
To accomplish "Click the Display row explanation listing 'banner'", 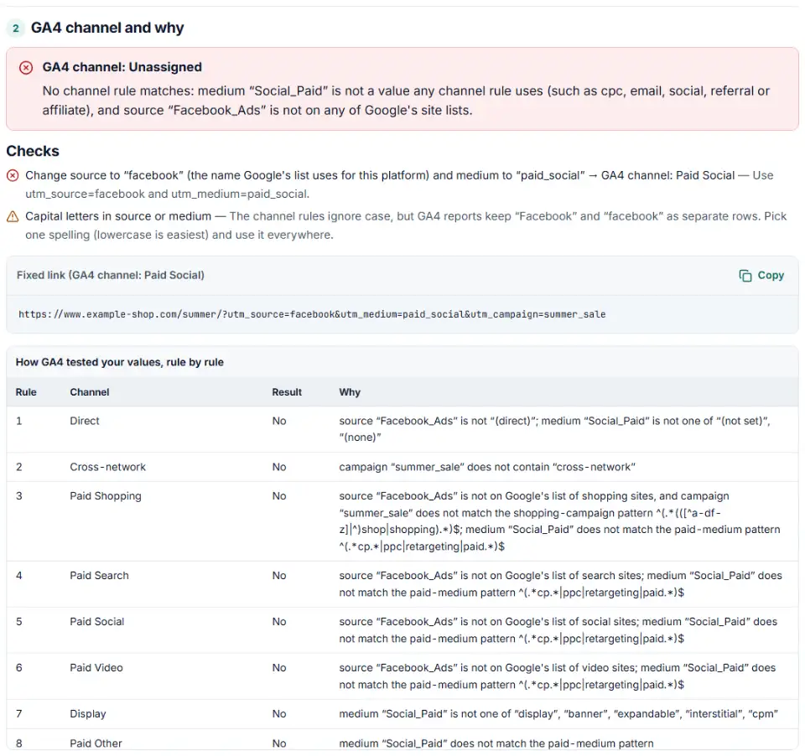I will tap(558, 714).
